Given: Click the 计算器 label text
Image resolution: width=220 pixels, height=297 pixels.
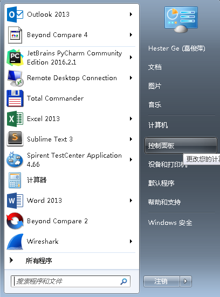Looking at the screenshot, I should click(37, 180).
